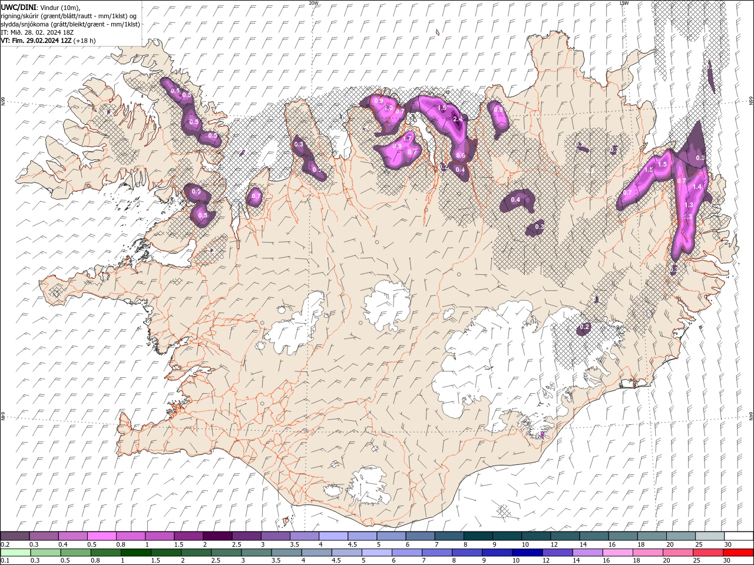Pick the dark teal 8 snow legend swatch
The width and height of the screenshot is (754, 565).
click(478, 536)
